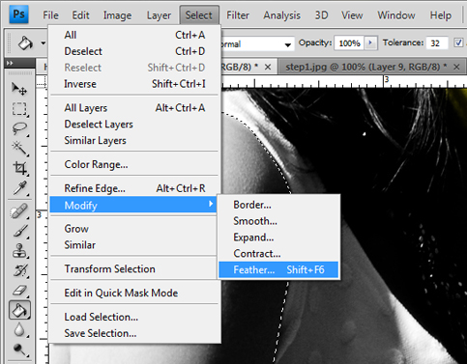Screen dimensions: 467x364
Task: Open the File menu
Action: click(x=50, y=15)
